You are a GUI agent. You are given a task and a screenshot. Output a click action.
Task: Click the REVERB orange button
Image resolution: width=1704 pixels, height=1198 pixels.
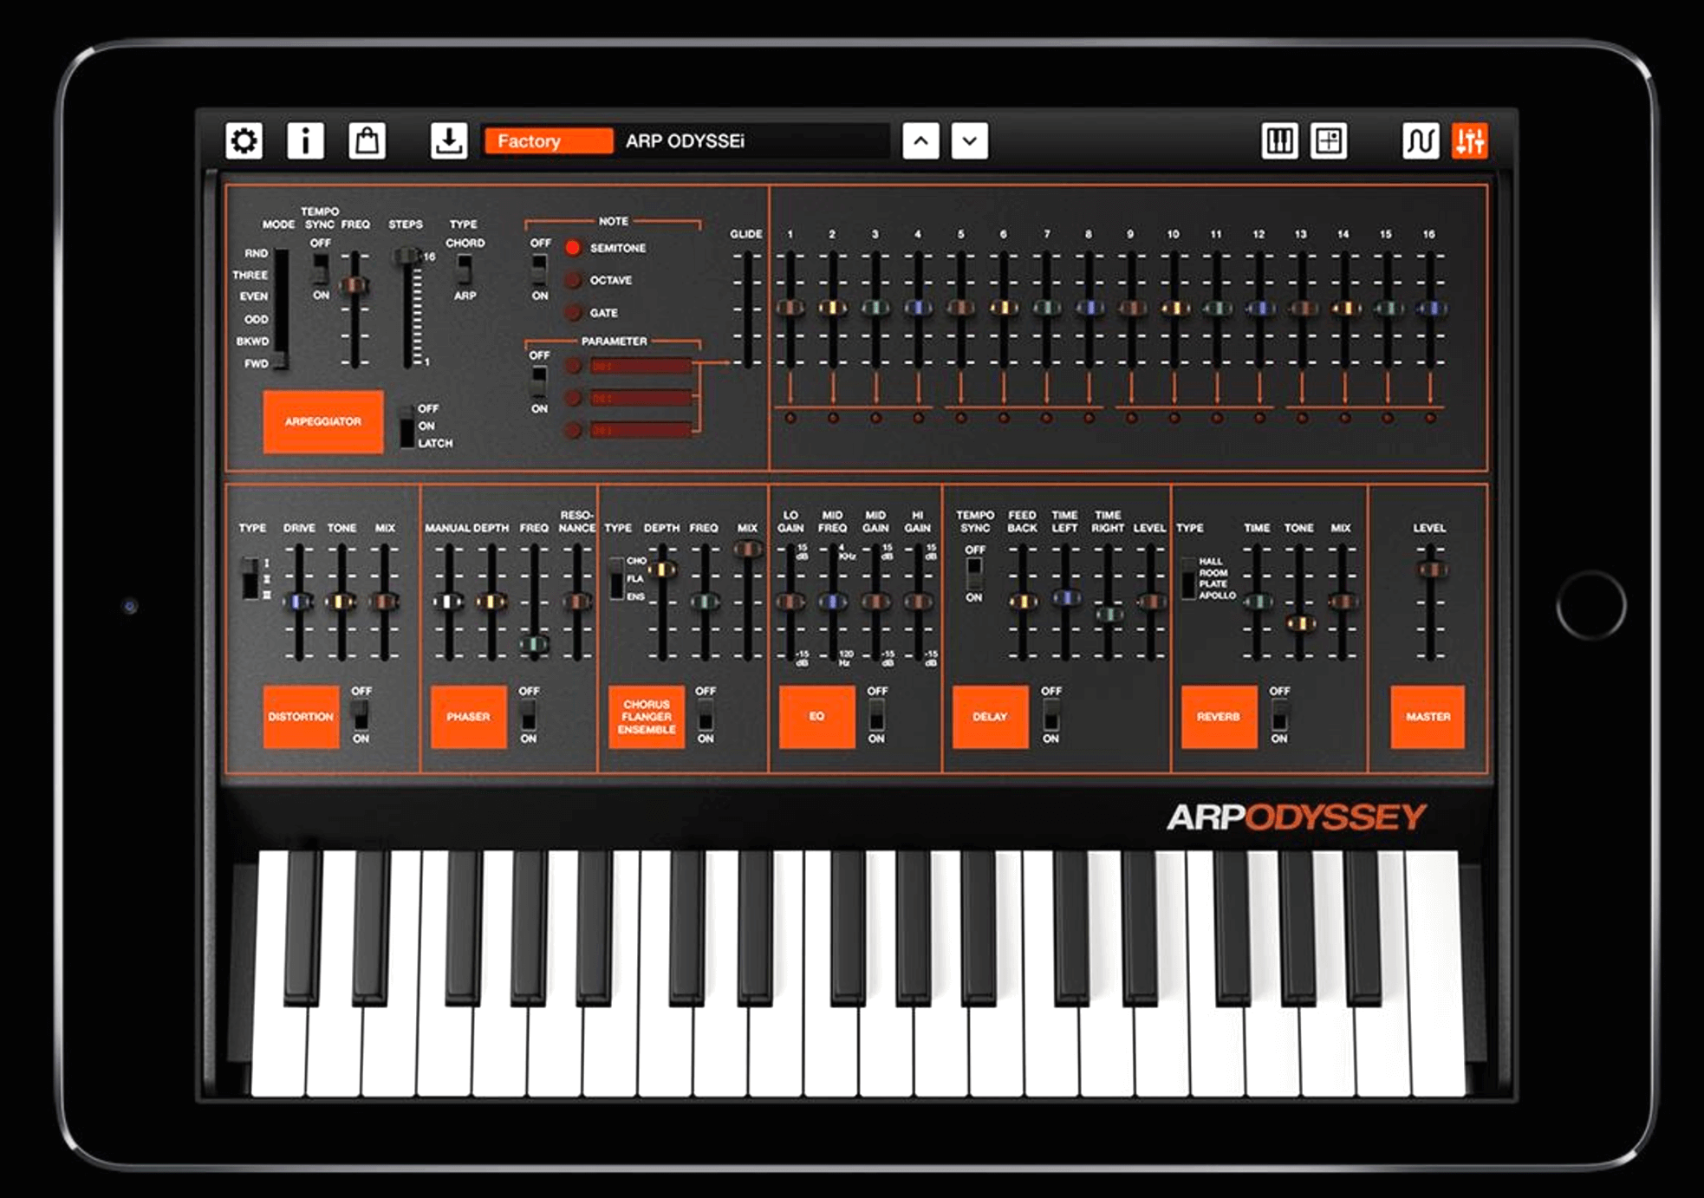pyautogui.click(x=1219, y=717)
